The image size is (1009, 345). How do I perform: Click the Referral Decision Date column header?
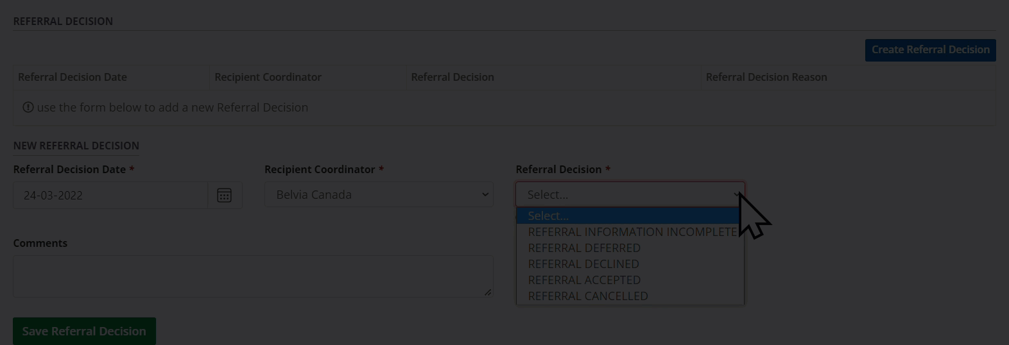[x=73, y=77]
